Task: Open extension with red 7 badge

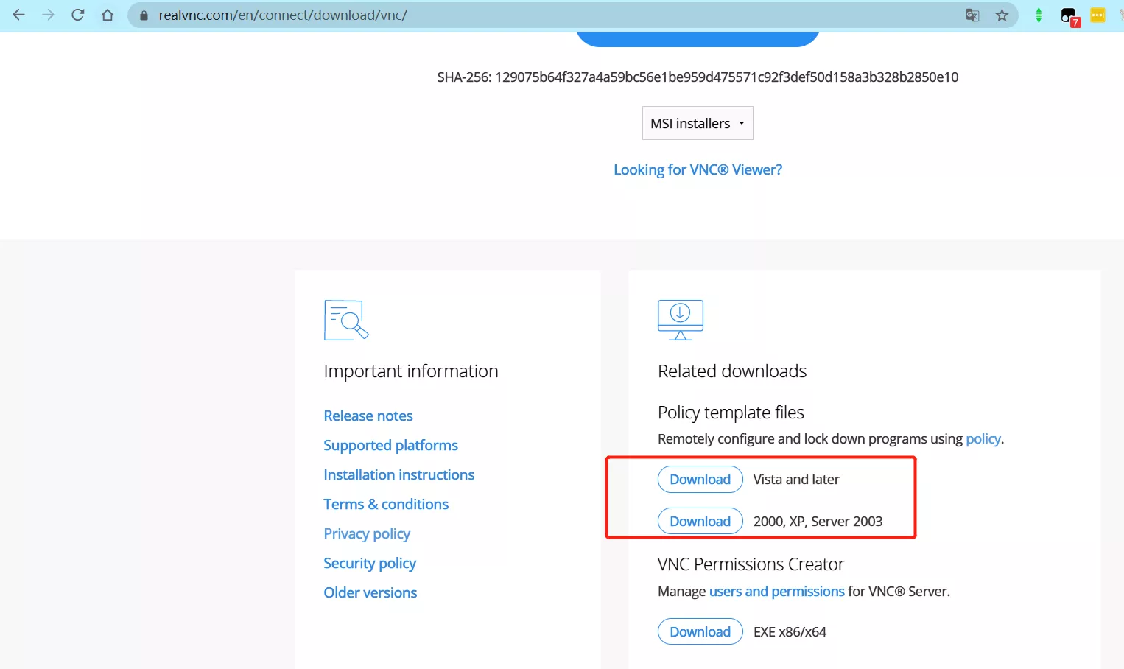Action: point(1069,16)
